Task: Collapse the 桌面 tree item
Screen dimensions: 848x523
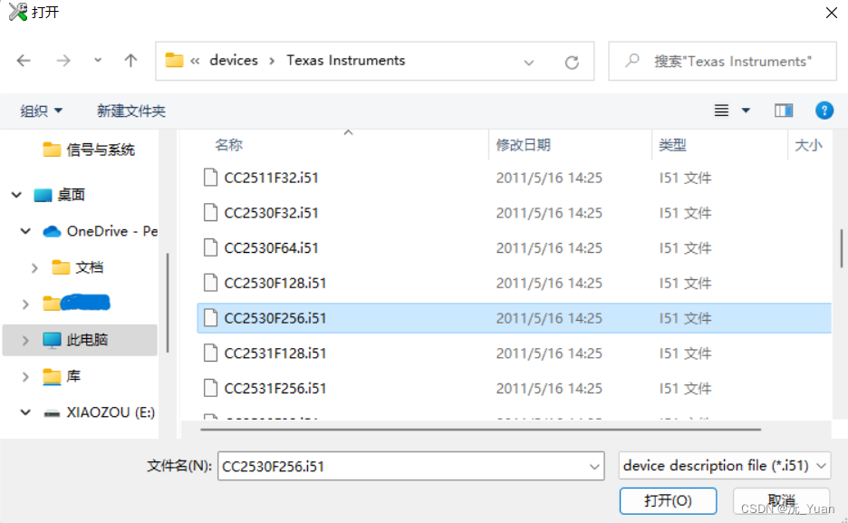Action: (x=15, y=194)
